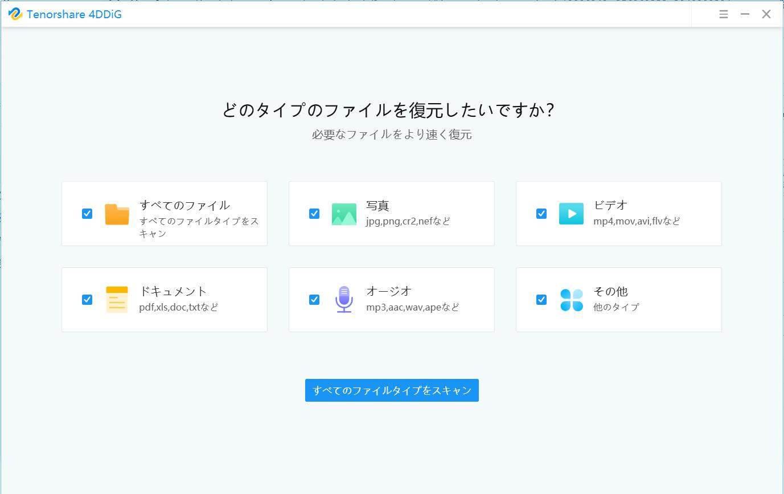Viewport: 784px width, 494px height.
Task: Minimize the 4DDiG window
Action: [x=745, y=14]
